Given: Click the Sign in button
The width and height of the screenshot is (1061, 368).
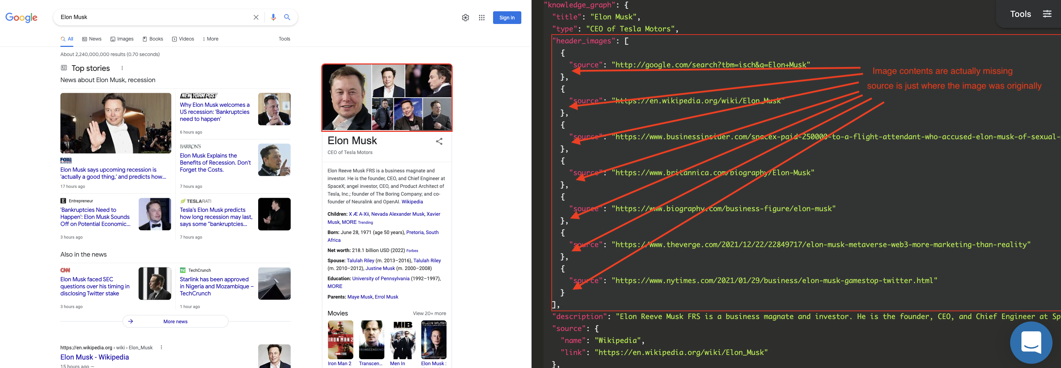Looking at the screenshot, I should [506, 18].
